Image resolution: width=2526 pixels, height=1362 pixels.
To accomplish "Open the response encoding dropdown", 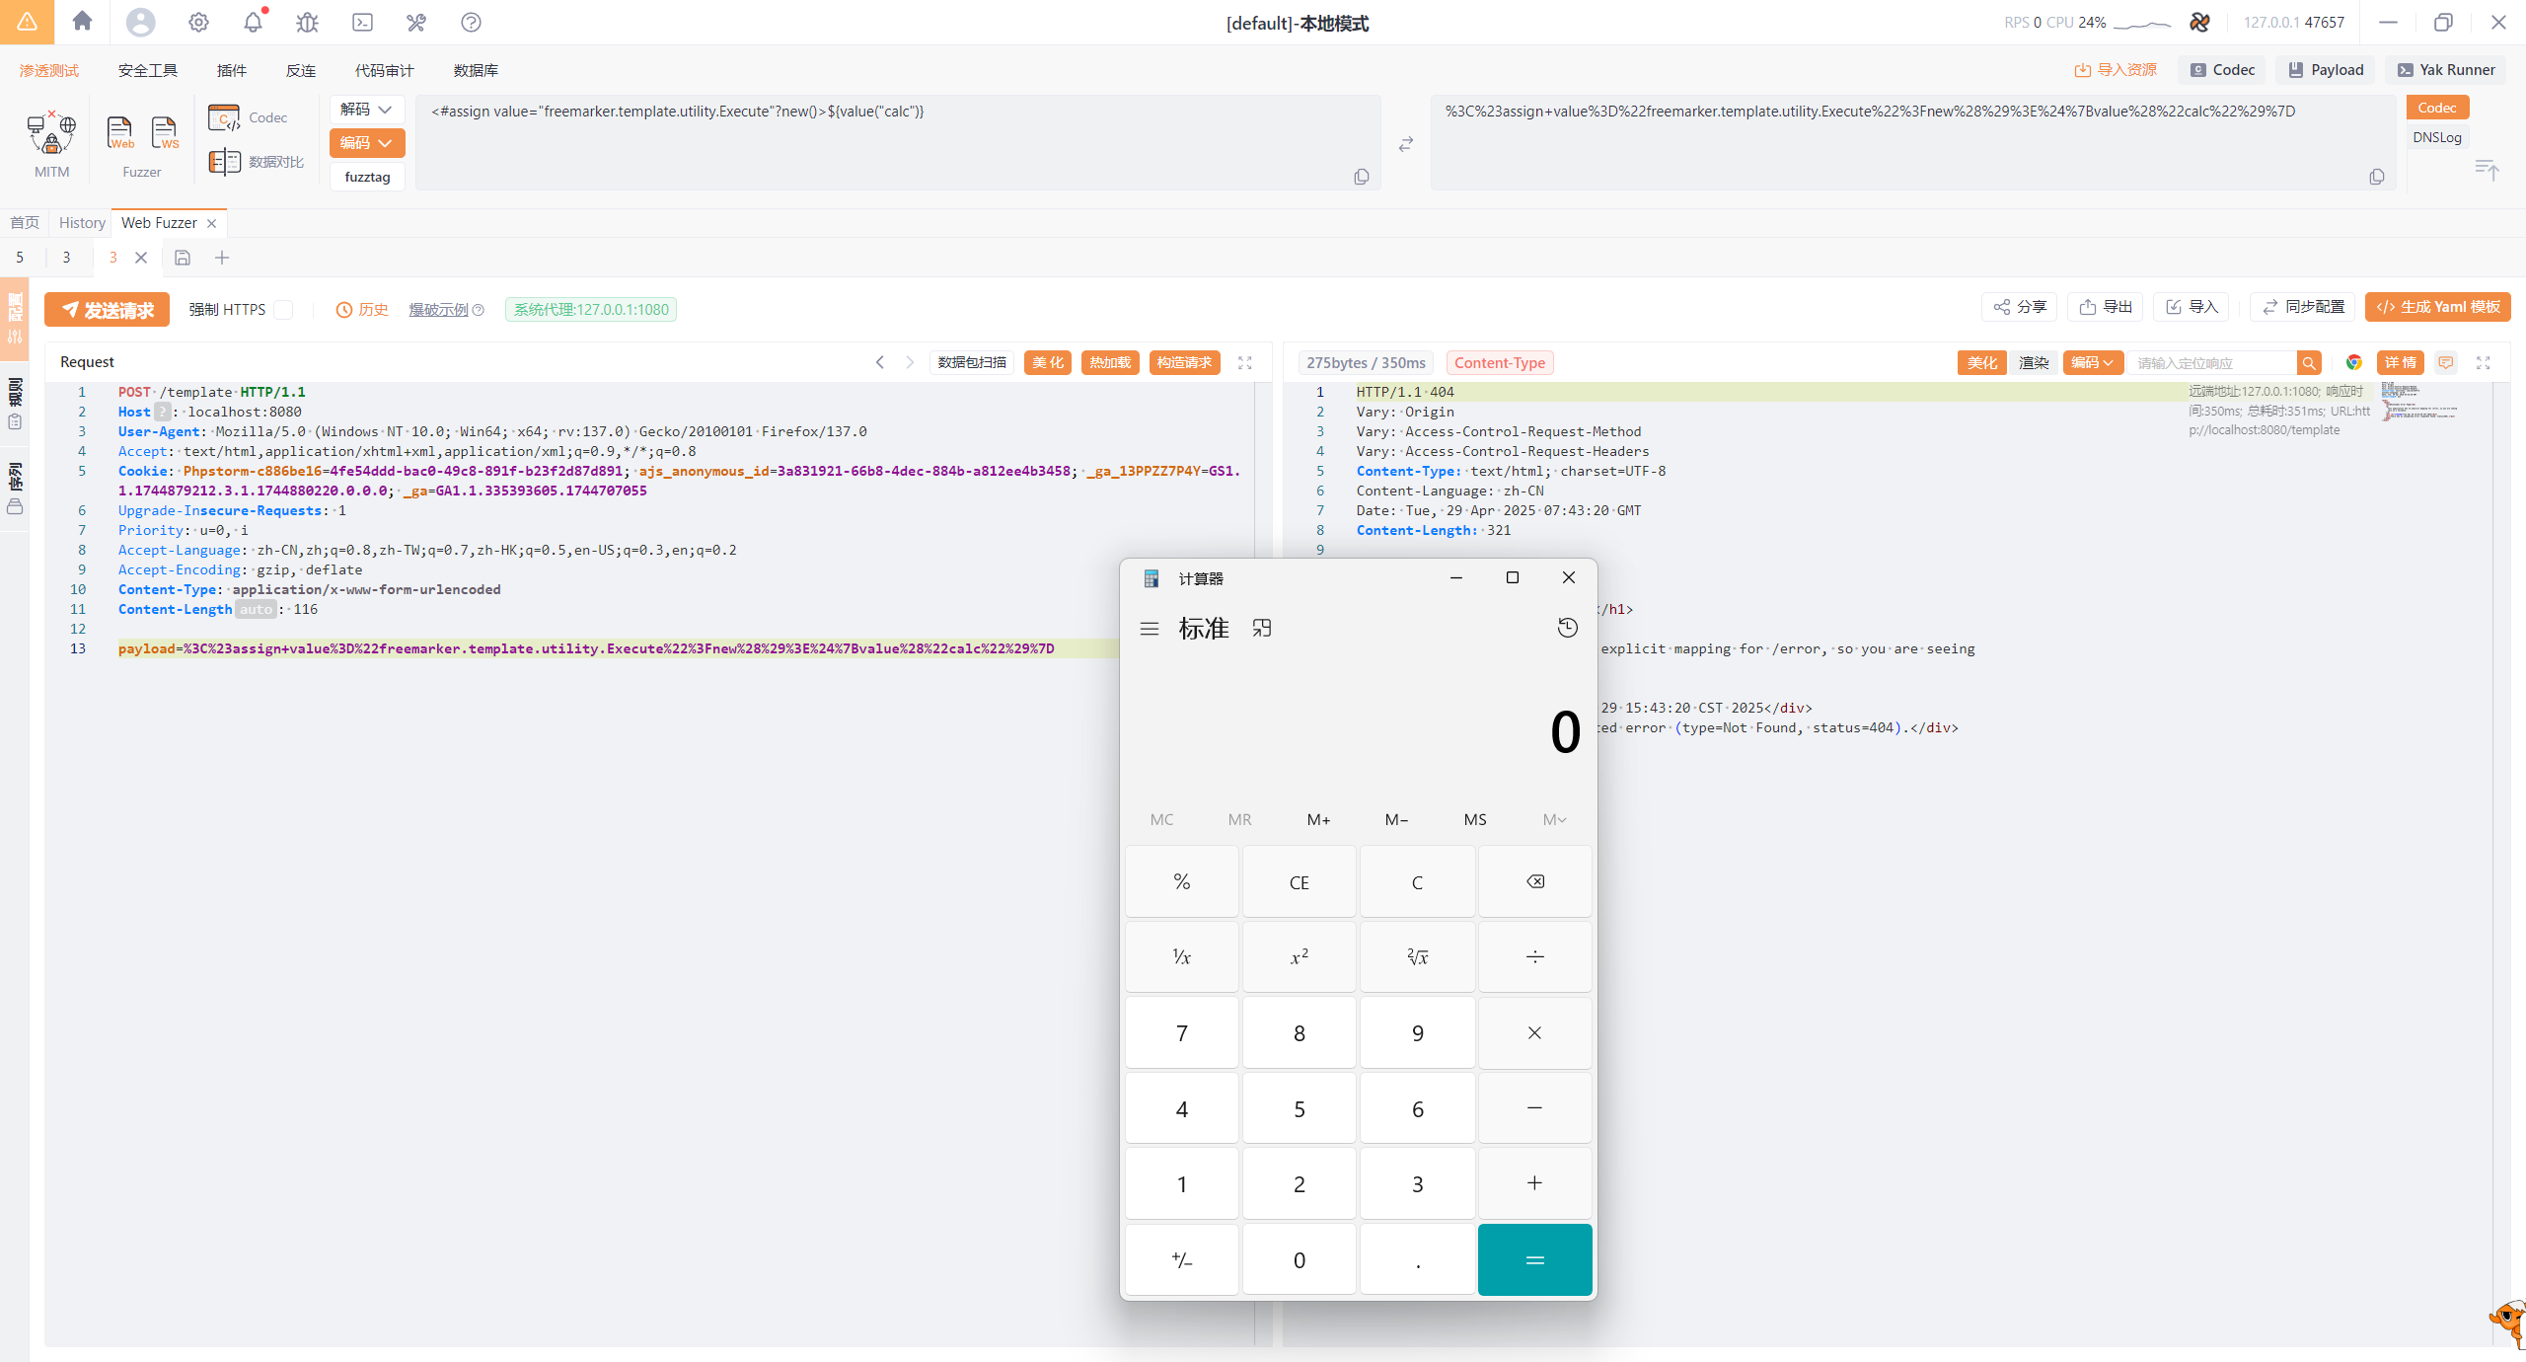I will pyautogui.click(x=2092, y=363).
